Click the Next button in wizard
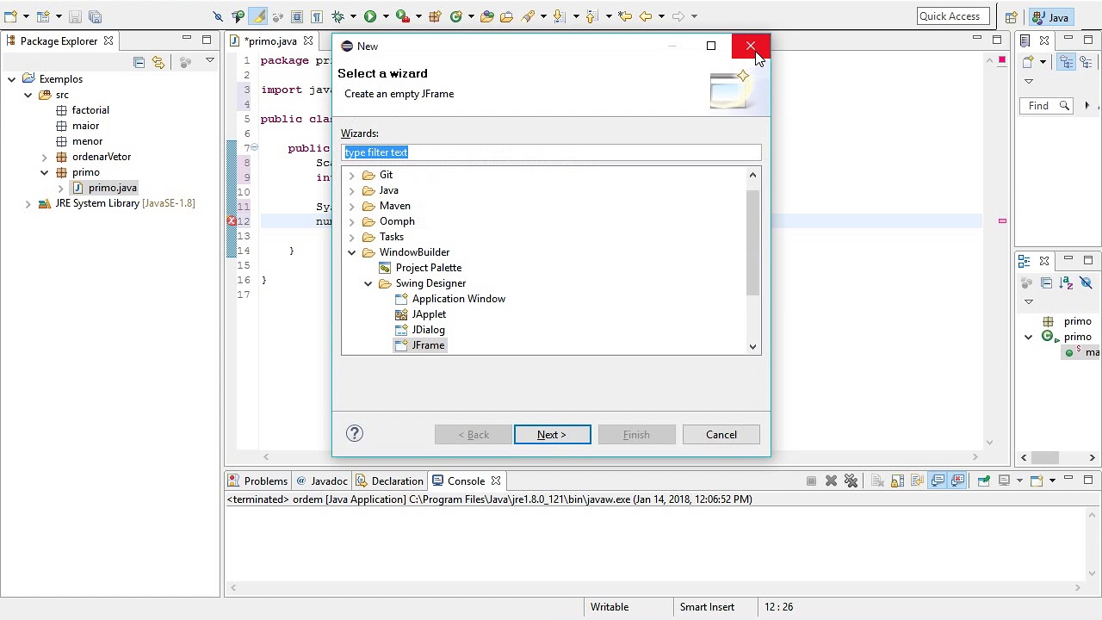The height and width of the screenshot is (620, 1102). (x=553, y=435)
